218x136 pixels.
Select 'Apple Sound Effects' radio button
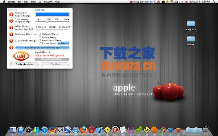[x=40, y=40]
